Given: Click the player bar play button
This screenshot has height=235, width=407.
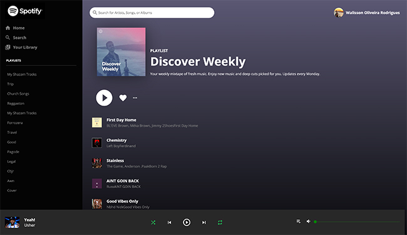Looking at the screenshot, I should 187,222.
